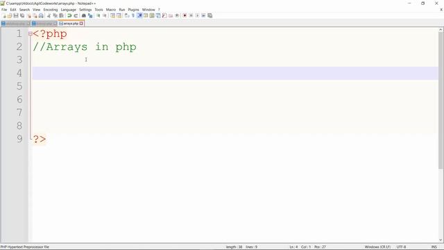444x250 pixels.
Task: Open the Encoding menu
Action: tap(51, 10)
